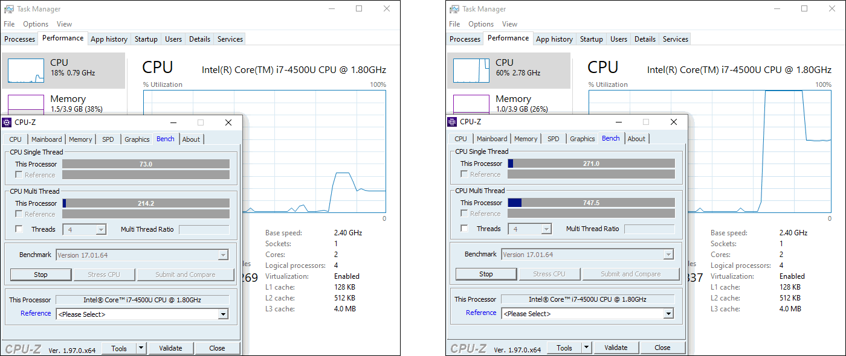This screenshot has height=356, width=846.
Task: Switch to the Mainboard tab in CPU-Z scoring 73.0
Action: pos(47,139)
